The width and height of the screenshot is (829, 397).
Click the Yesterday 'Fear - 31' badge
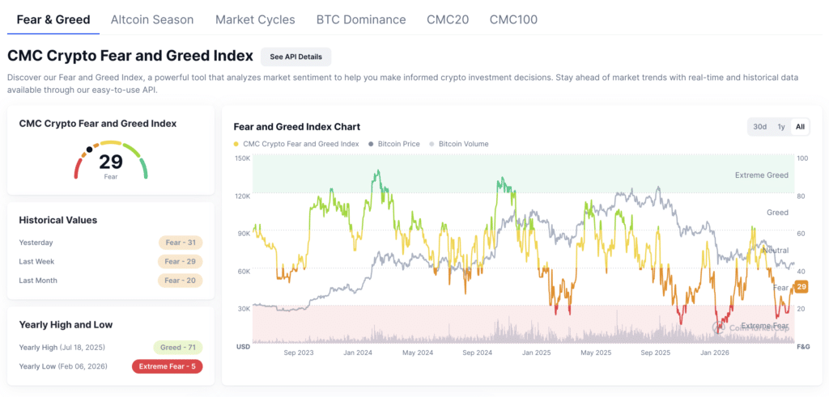tap(181, 243)
